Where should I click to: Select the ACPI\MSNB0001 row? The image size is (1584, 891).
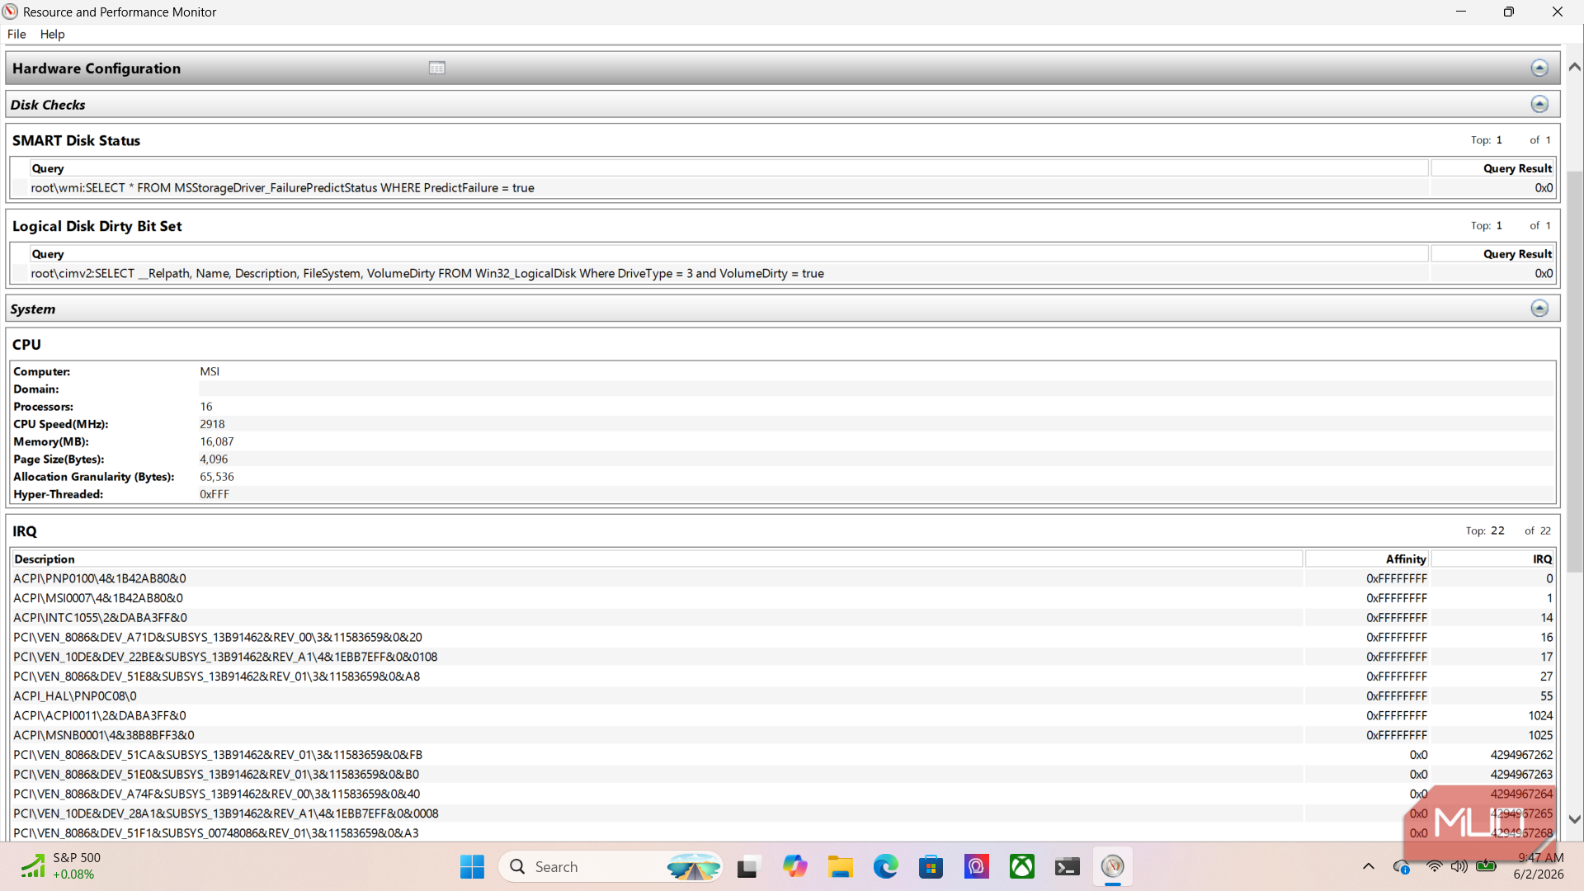point(783,736)
